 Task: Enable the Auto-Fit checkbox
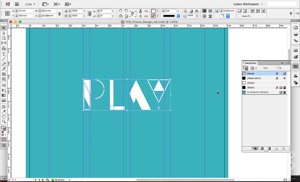pos(239,16)
